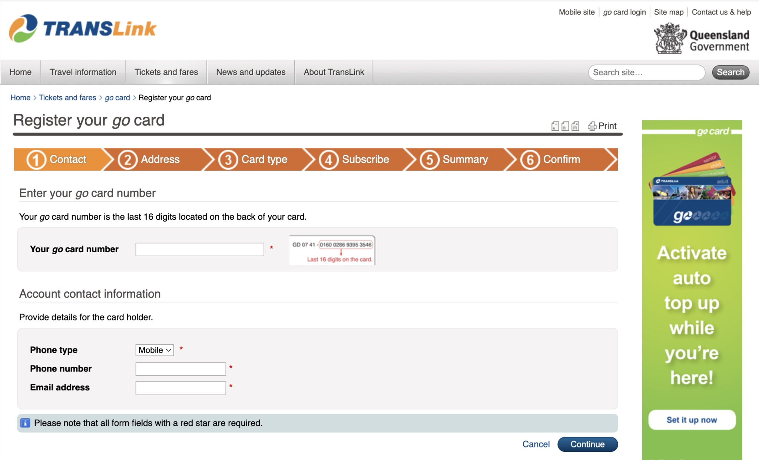Open the Travel information menu
The width and height of the screenshot is (759, 460).
tap(83, 72)
